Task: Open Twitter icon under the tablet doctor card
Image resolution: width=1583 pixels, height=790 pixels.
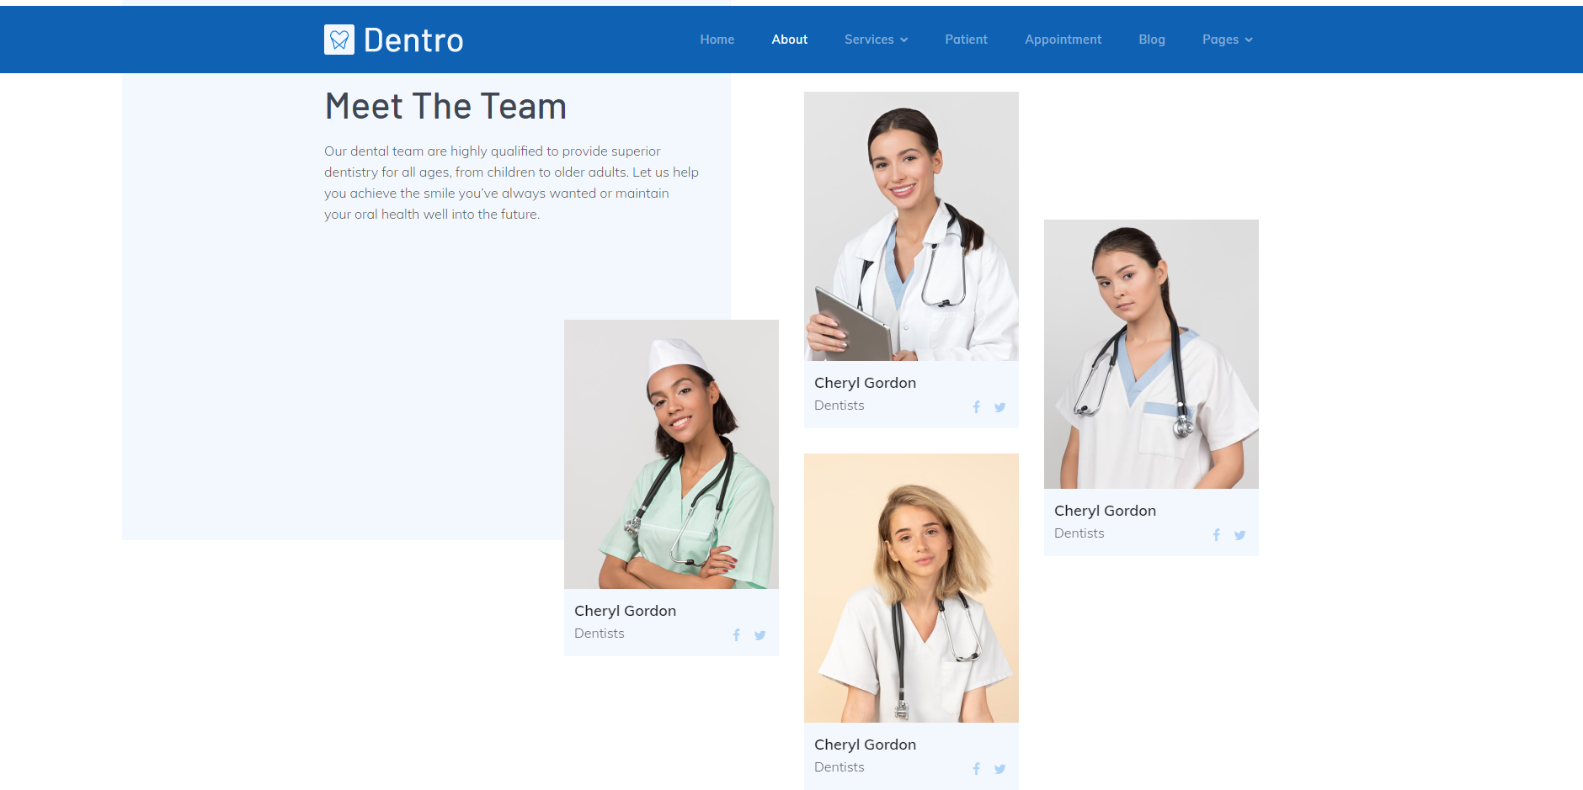Action: 1000,407
